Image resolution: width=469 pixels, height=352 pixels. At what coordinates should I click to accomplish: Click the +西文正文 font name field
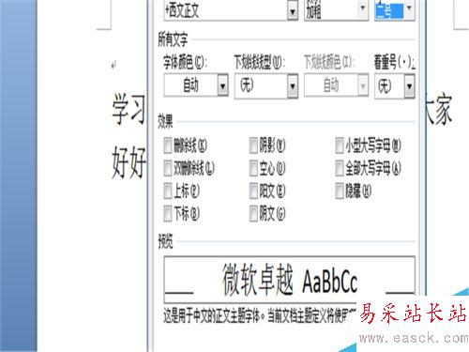click(226, 10)
